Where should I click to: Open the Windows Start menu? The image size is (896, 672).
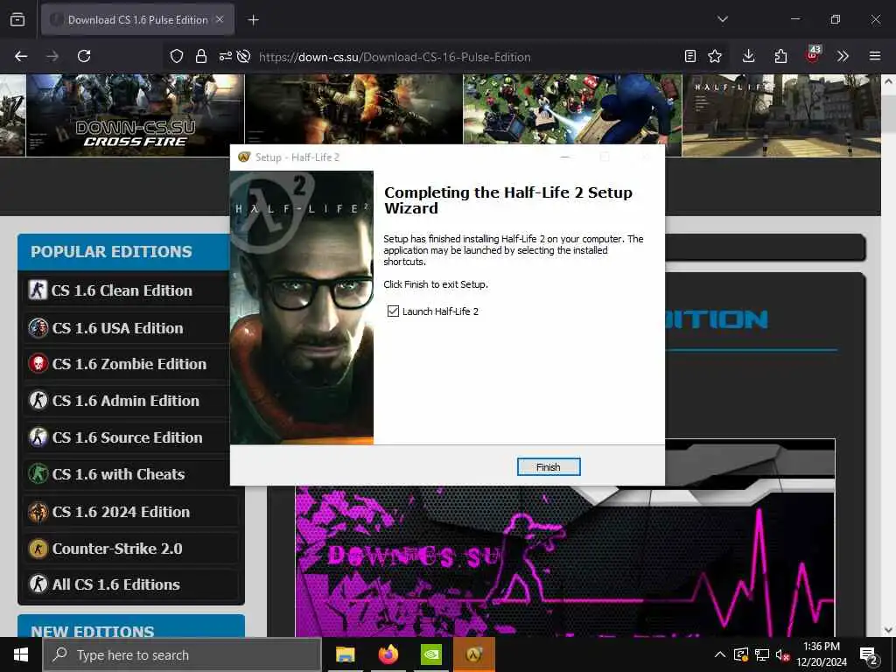click(21, 654)
